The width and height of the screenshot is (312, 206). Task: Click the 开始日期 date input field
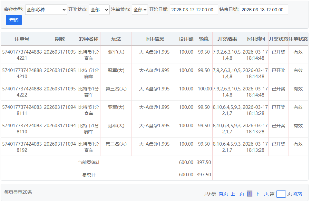coord(194,10)
